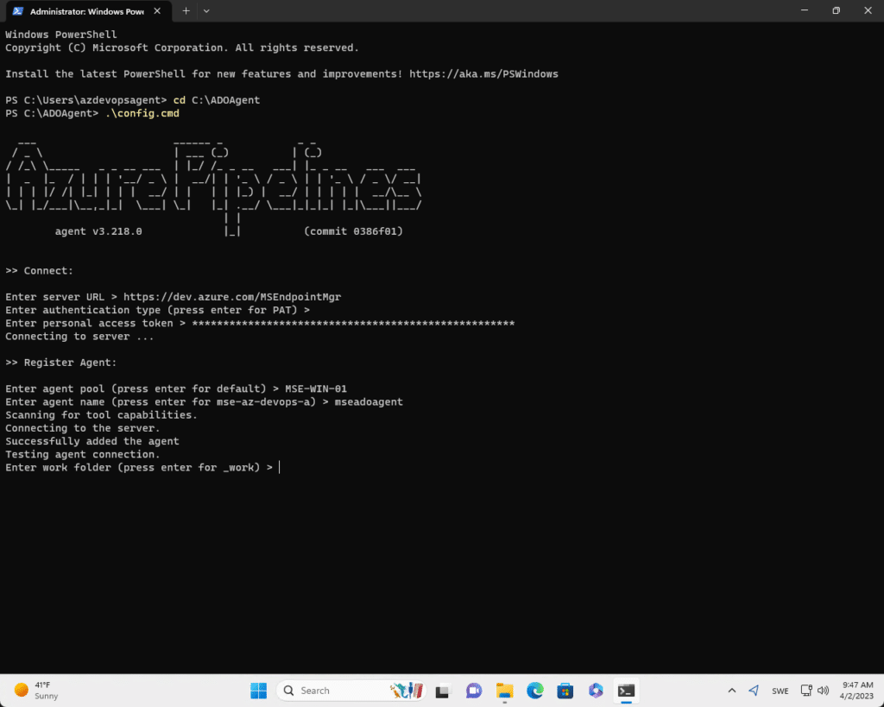Click the location arrow tray icon
This screenshot has width=884, height=707.
754,691
